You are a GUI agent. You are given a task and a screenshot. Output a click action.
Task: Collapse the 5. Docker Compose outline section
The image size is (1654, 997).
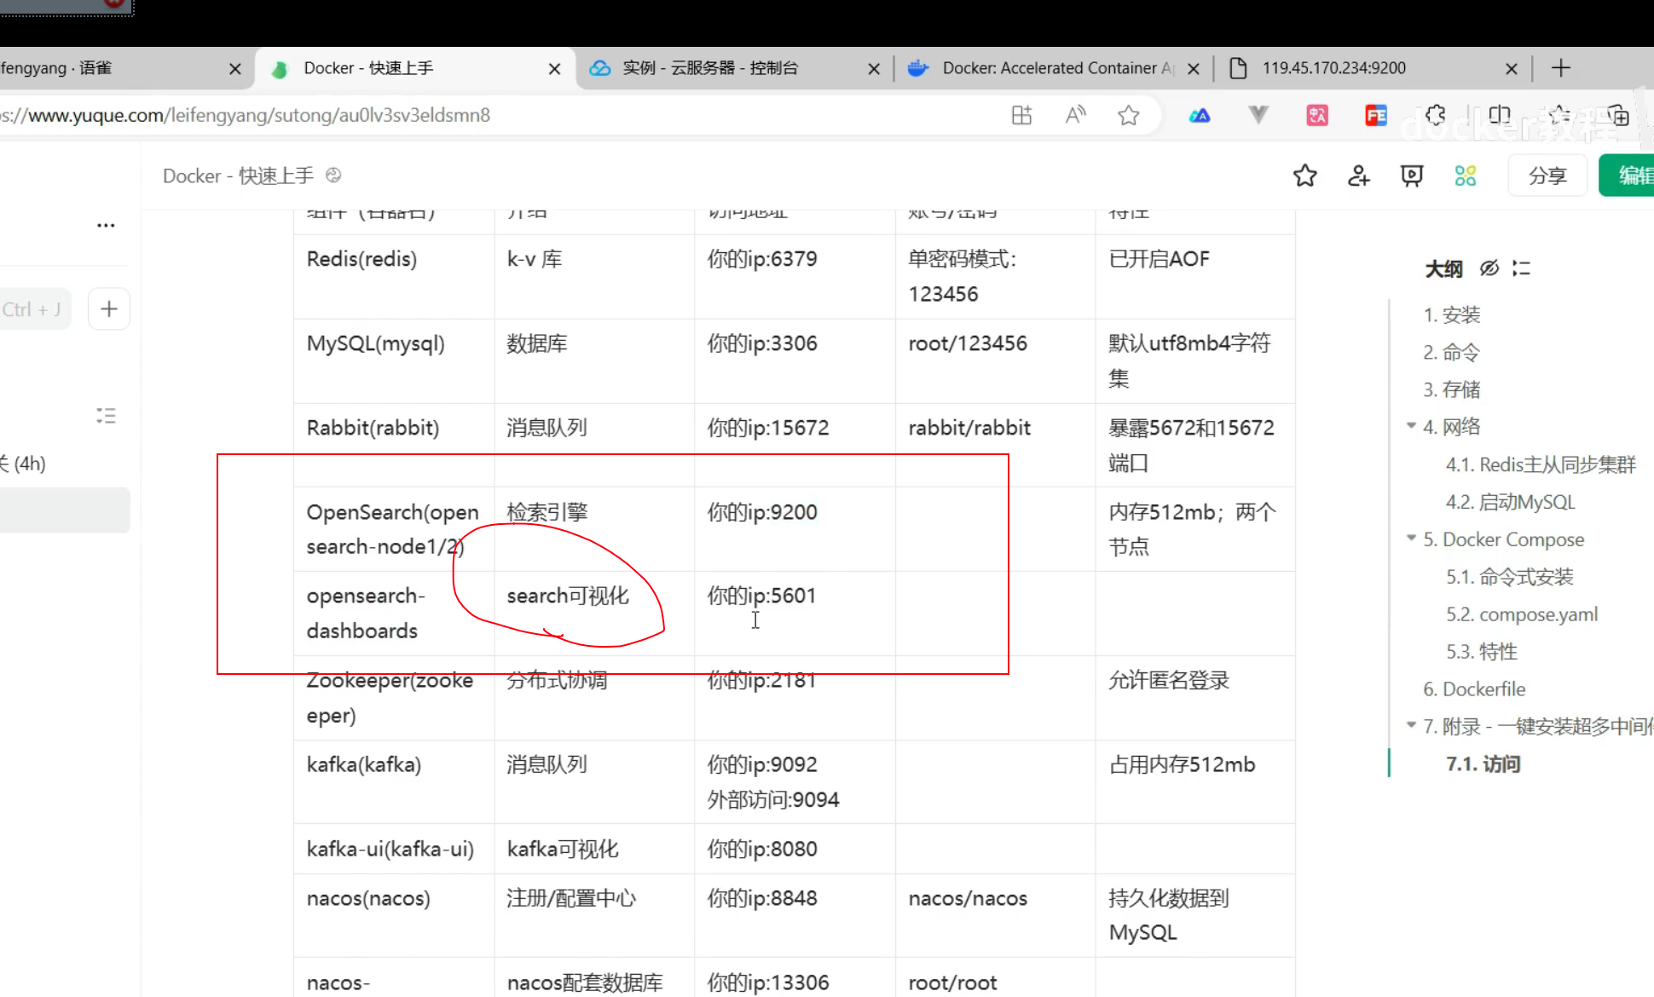[1411, 538]
